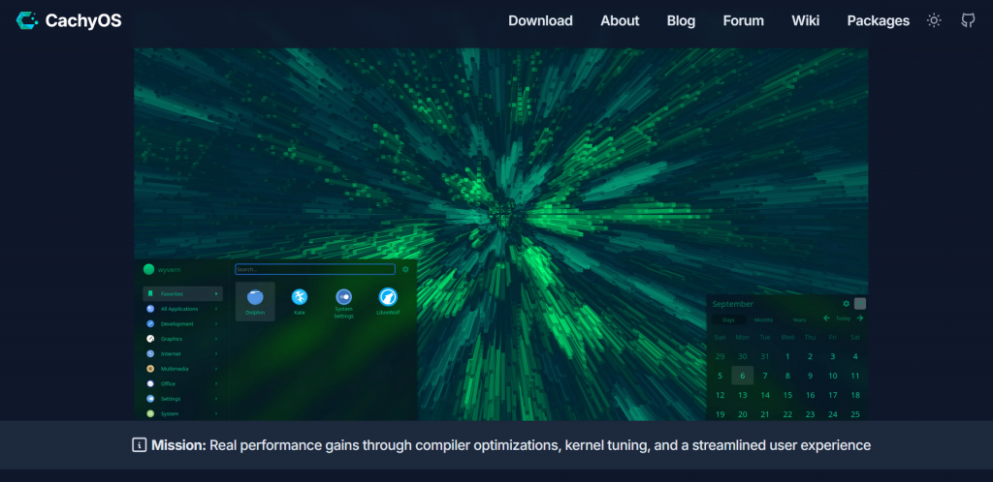Click the calendar settings gear icon
This screenshot has width=993, height=482.
(846, 304)
